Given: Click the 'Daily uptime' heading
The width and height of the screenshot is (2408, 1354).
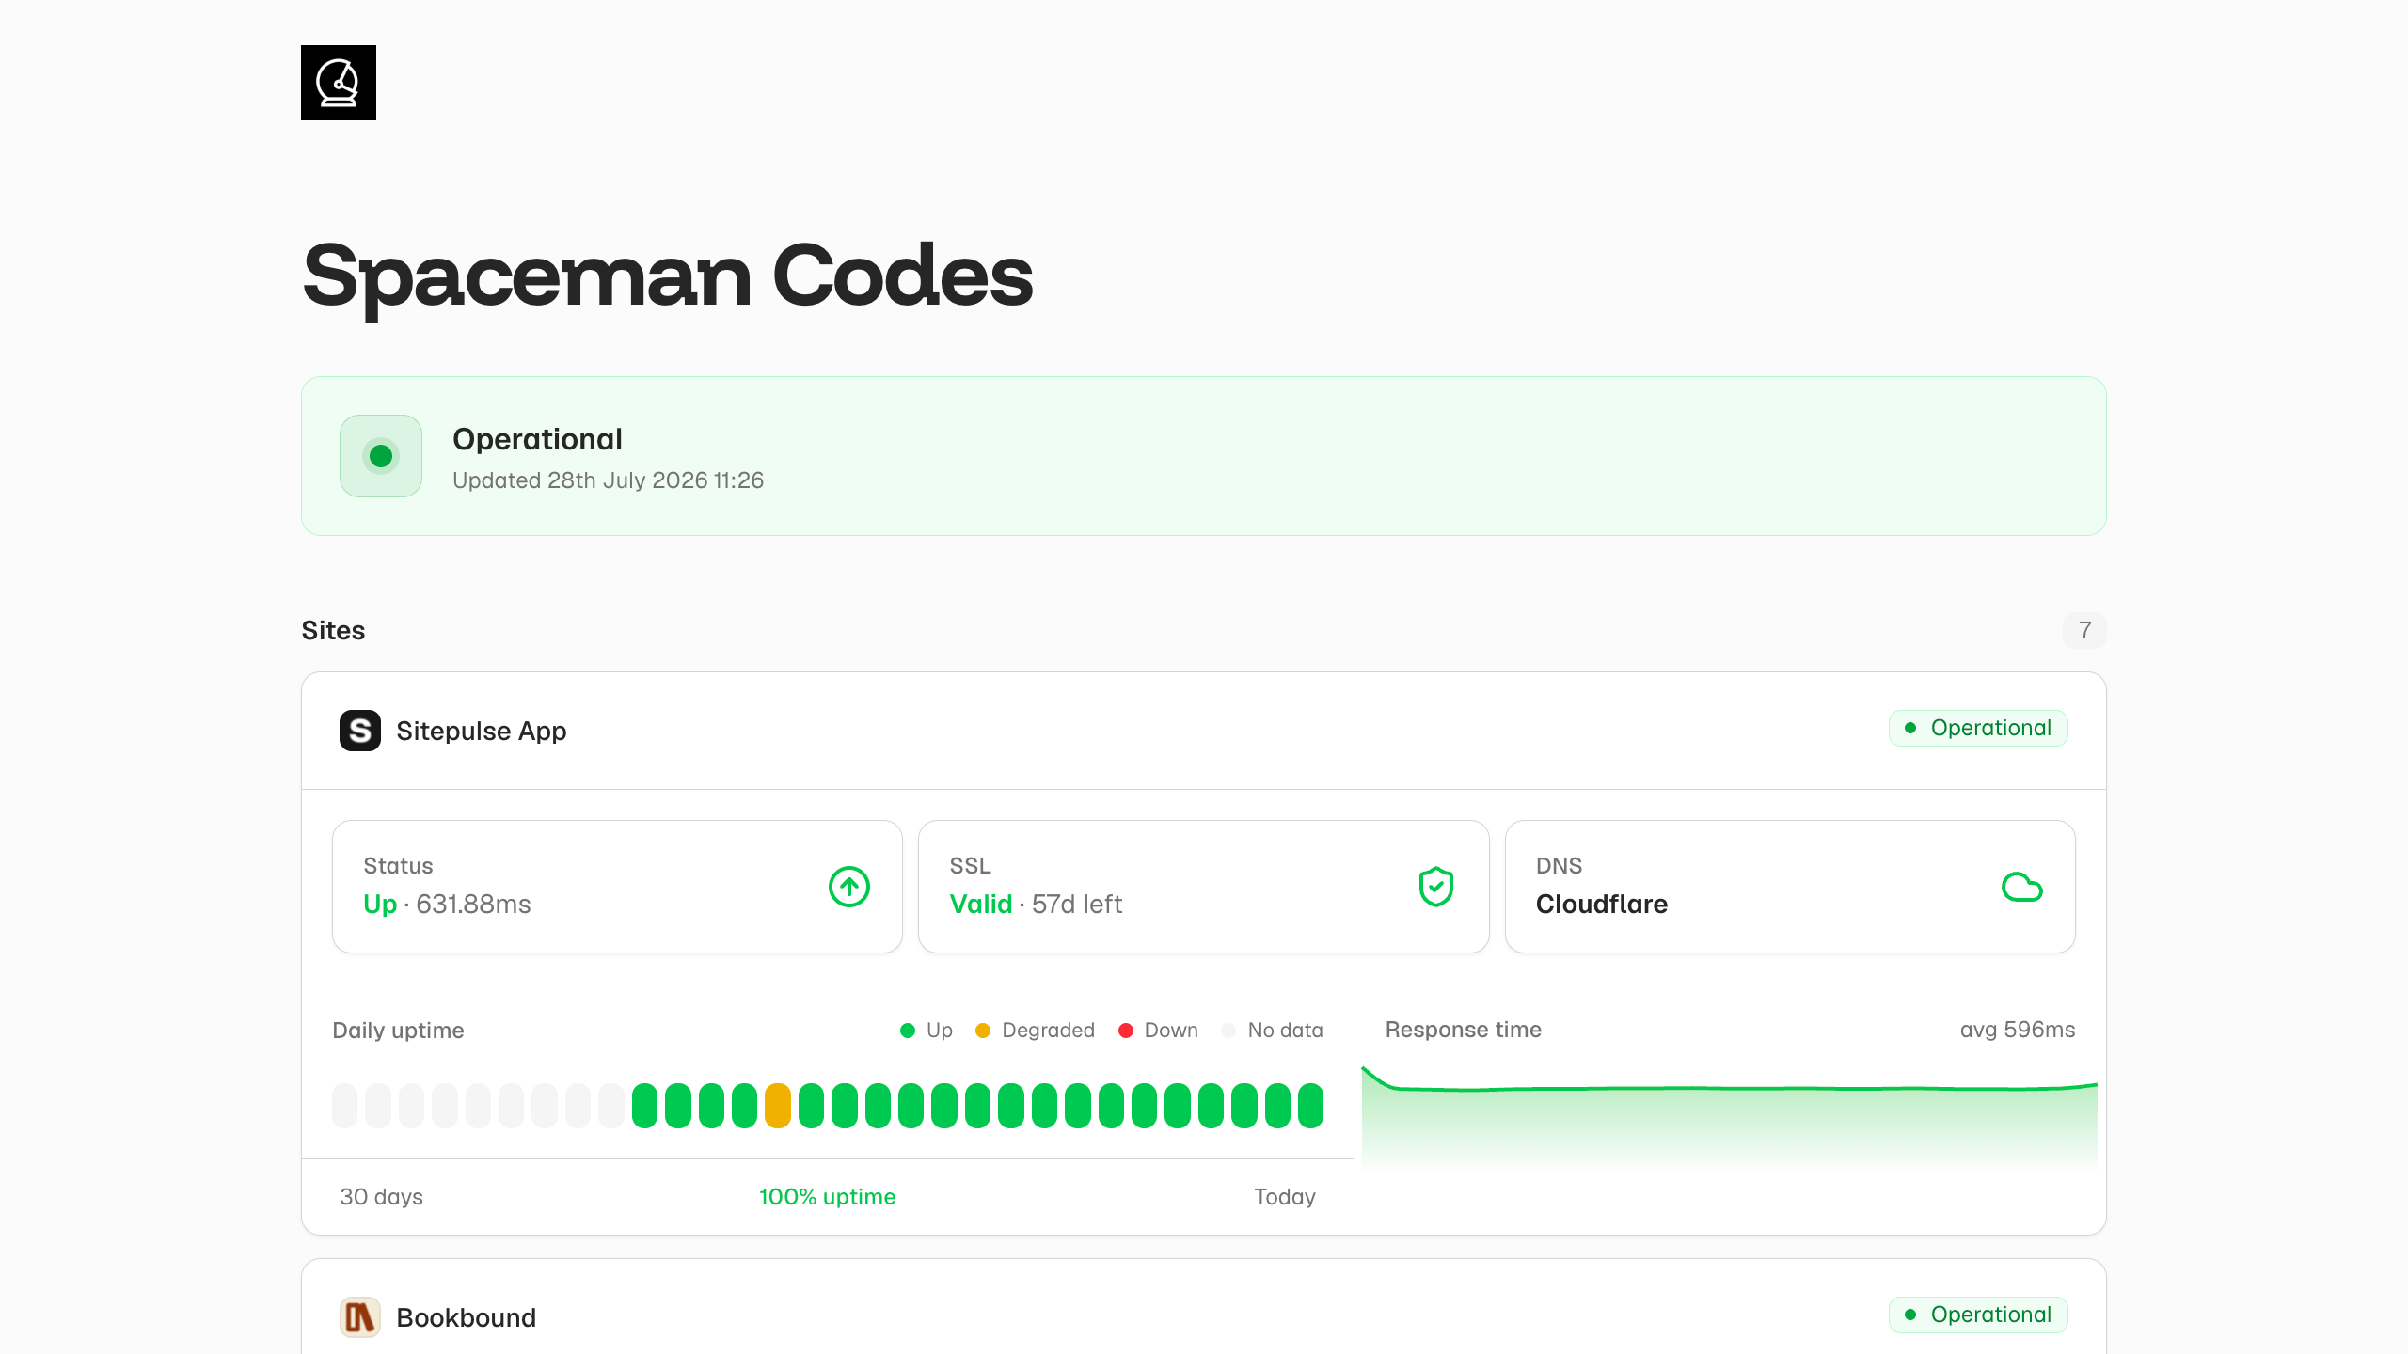Looking at the screenshot, I should click(398, 1031).
